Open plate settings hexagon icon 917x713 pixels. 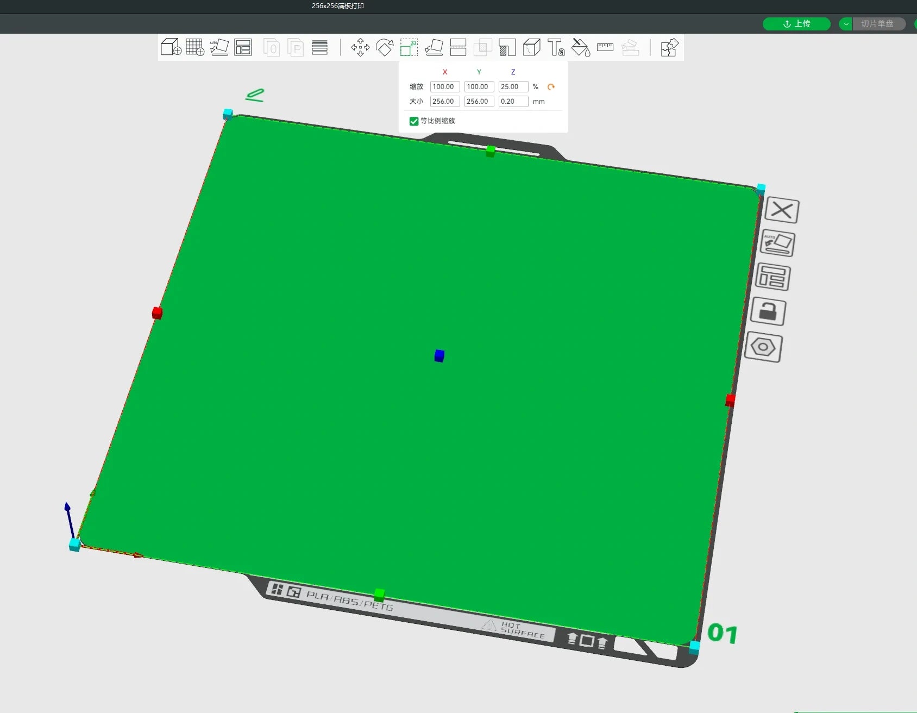click(x=763, y=347)
